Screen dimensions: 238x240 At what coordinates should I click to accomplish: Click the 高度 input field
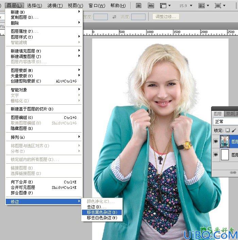tap(138, 17)
